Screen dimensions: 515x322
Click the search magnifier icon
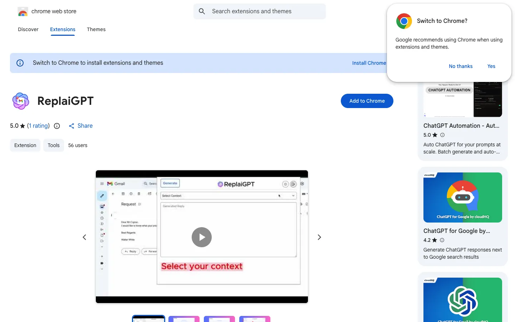[x=202, y=11]
